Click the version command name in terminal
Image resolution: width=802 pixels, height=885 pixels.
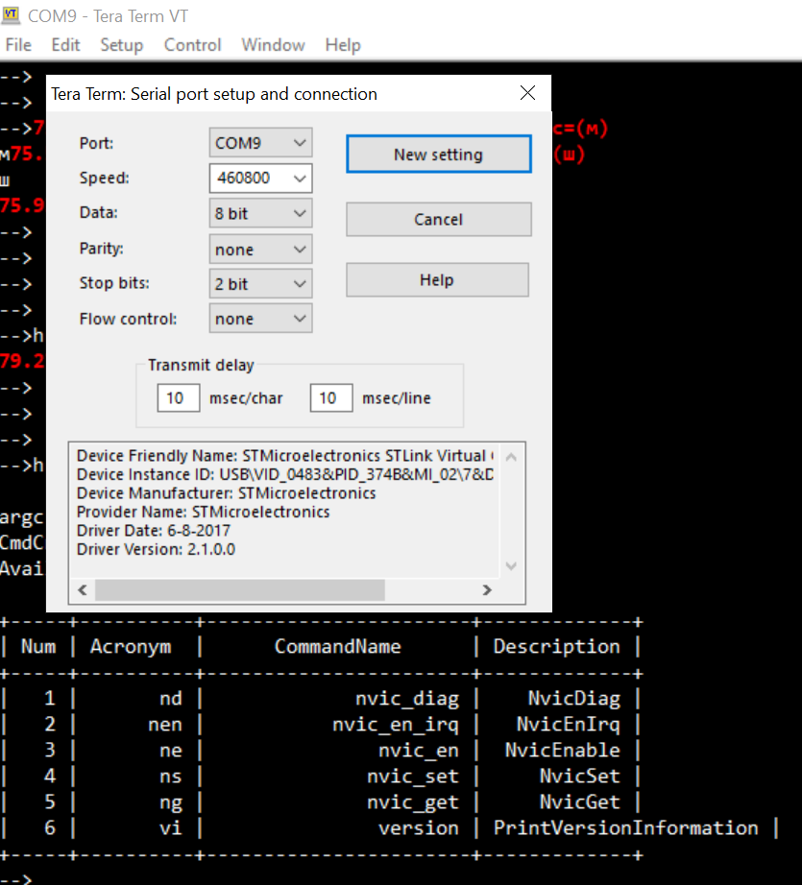pos(419,828)
